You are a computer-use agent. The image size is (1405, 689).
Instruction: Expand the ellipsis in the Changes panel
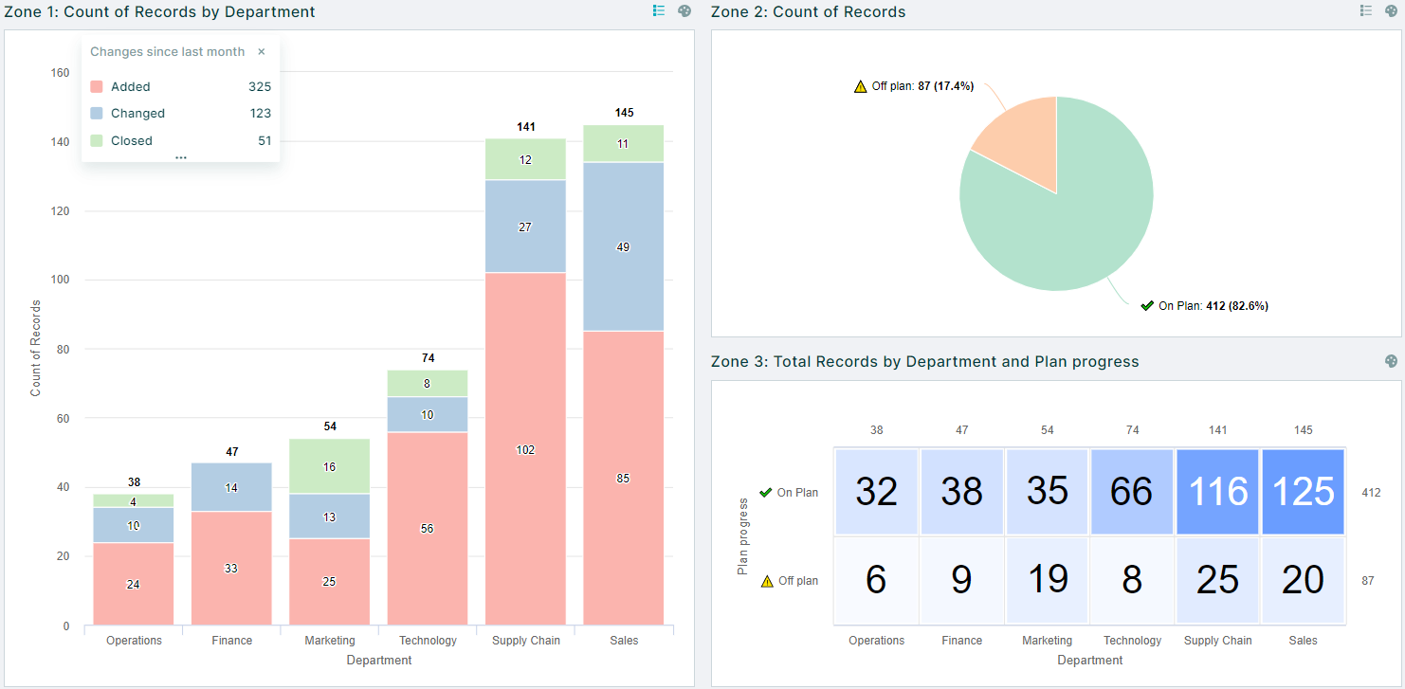click(180, 156)
